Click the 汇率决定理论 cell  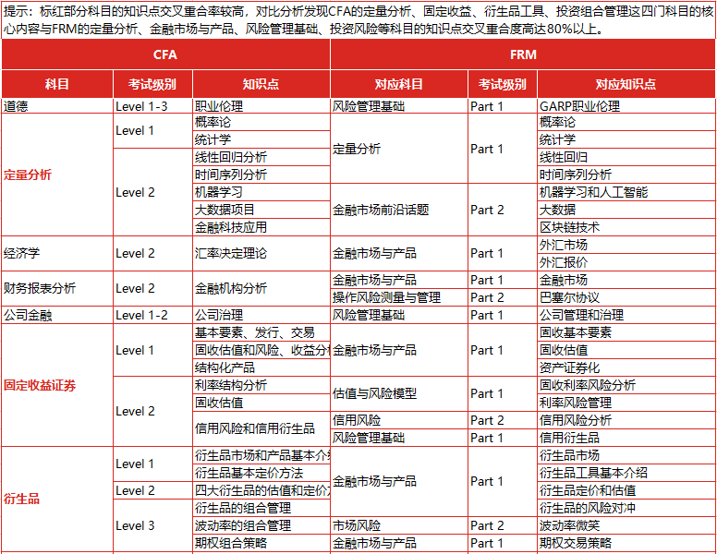click(x=261, y=253)
